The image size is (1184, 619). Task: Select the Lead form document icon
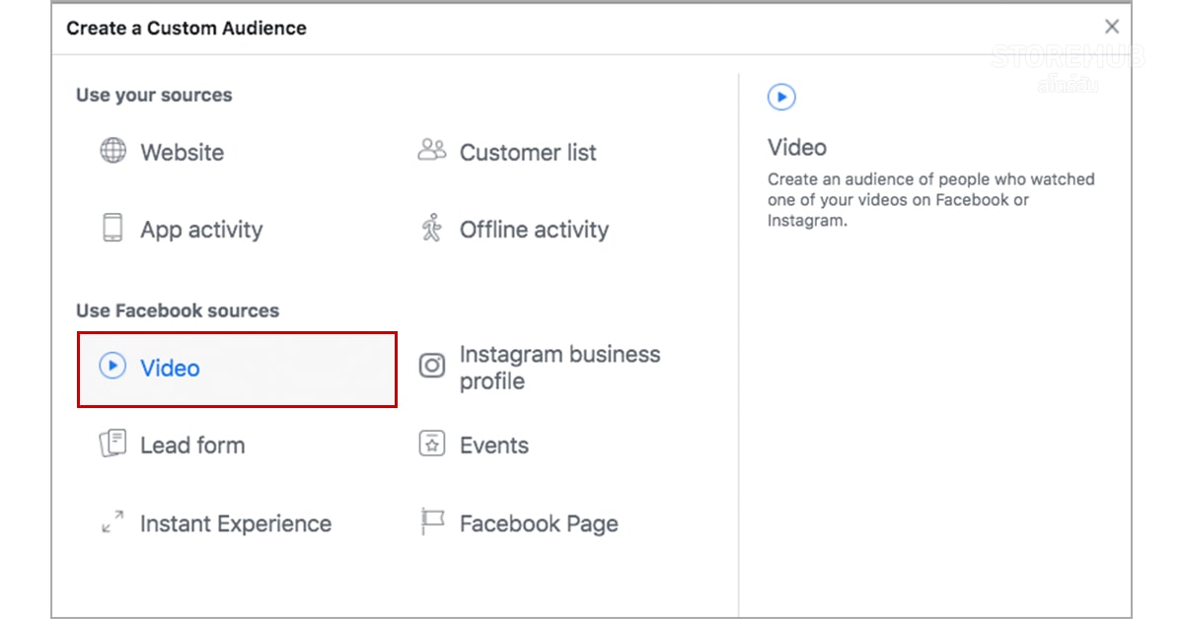pyautogui.click(x=112, y=444)
